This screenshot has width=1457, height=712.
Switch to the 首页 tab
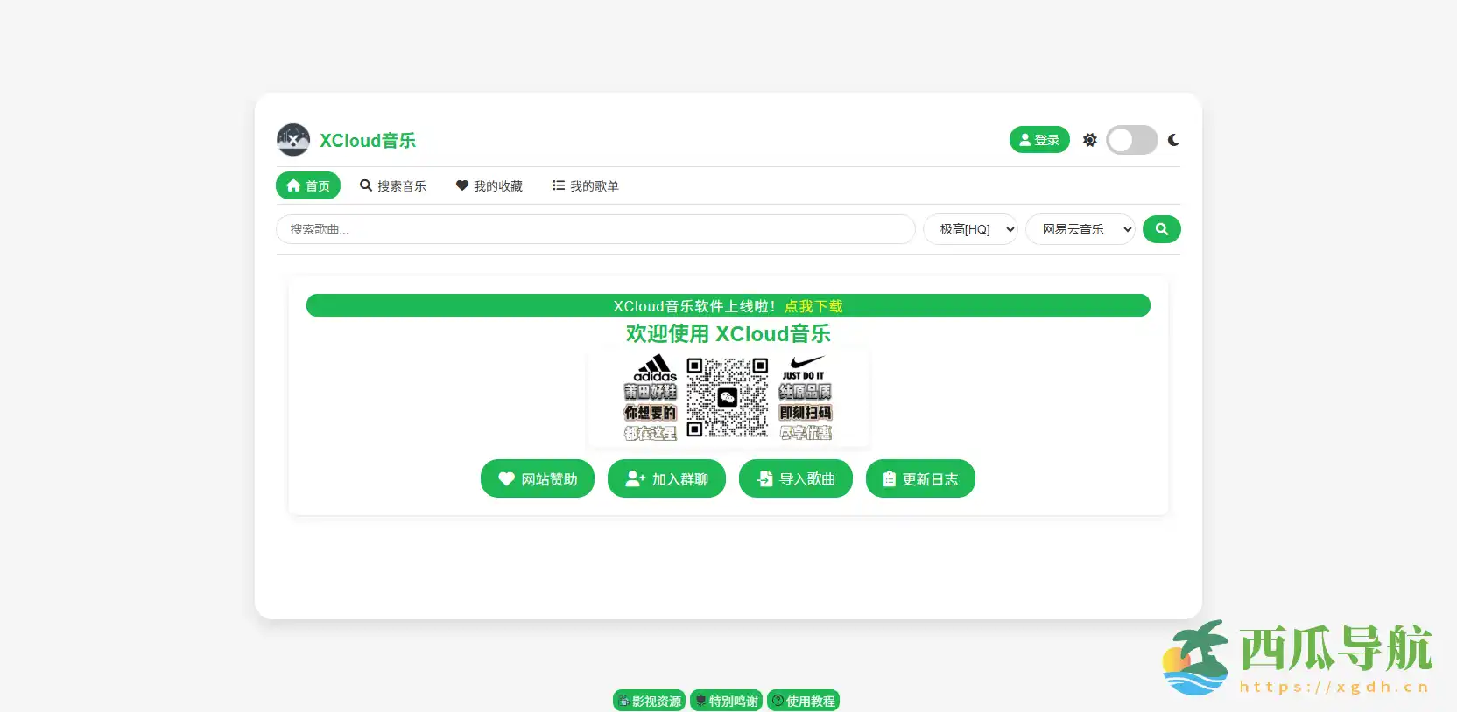pyautogui.click(x=308, y=185)
